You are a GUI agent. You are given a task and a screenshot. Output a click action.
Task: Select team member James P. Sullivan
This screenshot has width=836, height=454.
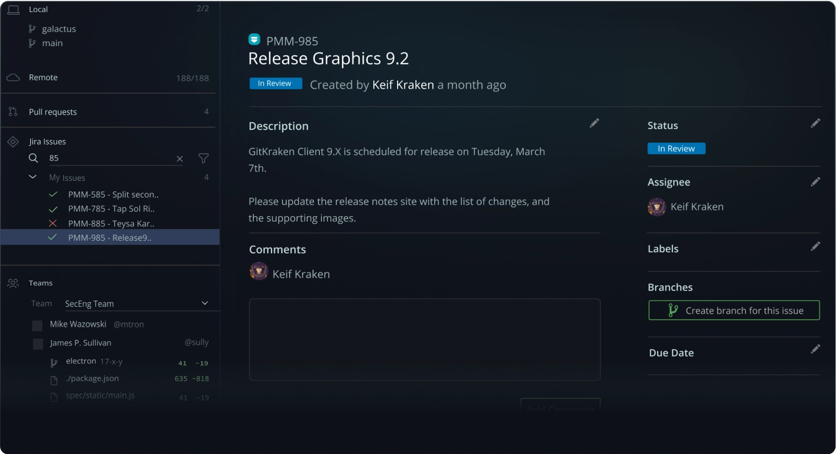[x=80, y=343]
